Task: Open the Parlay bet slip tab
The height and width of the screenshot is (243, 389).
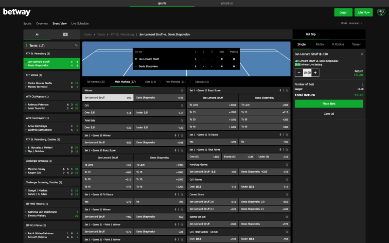Action: click(320, 44)
